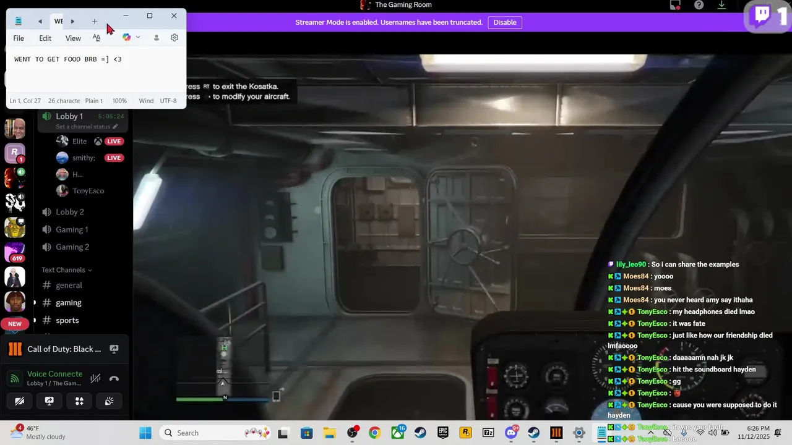Stream Call of Duty: Black Ops game
792x445 pixels.
coord(114,349)
